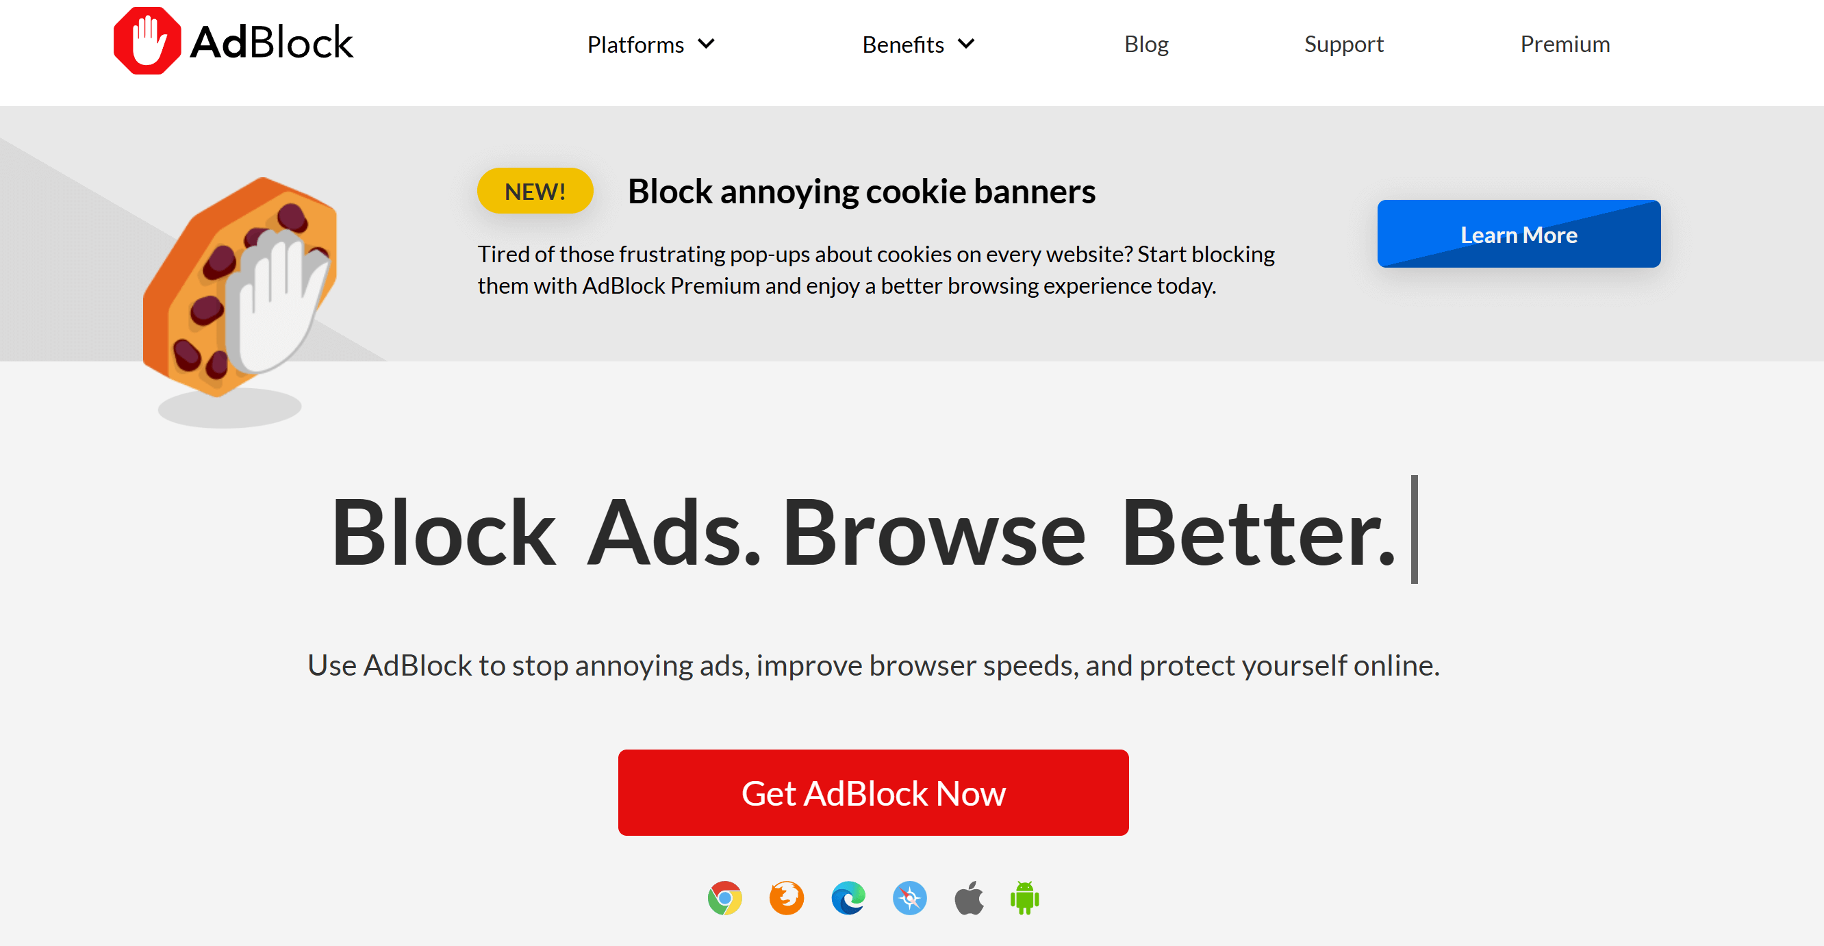Click the AdBlock wordmark text

click(x=272, y=42)
